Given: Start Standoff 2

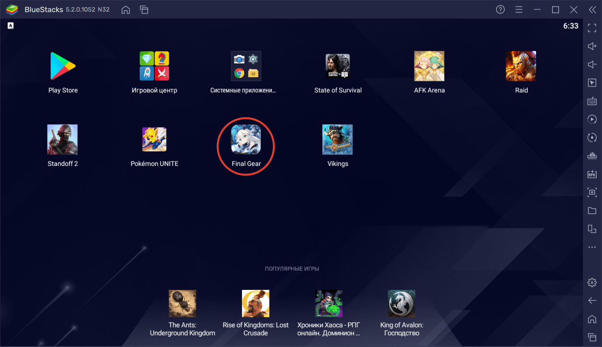Looking at the screenshot, I should click(x=62, y=140).
